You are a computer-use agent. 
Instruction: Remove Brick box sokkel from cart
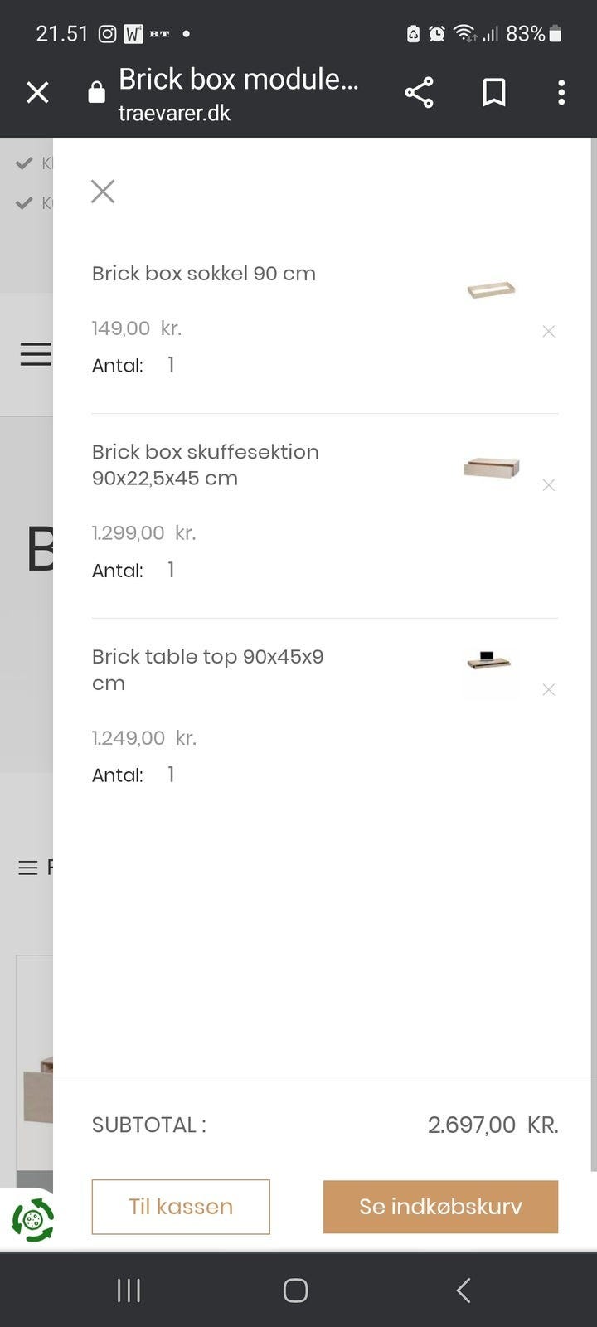(x=548, y=332)
